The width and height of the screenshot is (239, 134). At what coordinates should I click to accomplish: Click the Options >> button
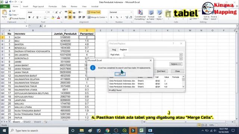(176, 64)
